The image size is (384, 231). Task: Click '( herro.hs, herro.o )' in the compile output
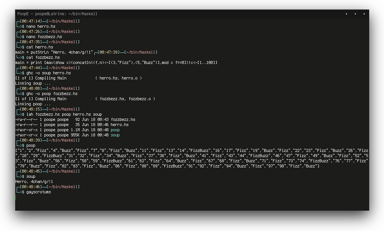[118, 78]
